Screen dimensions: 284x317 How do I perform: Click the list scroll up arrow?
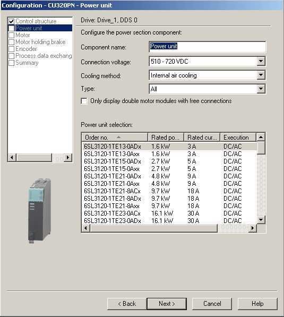click(x=261, y=138)
